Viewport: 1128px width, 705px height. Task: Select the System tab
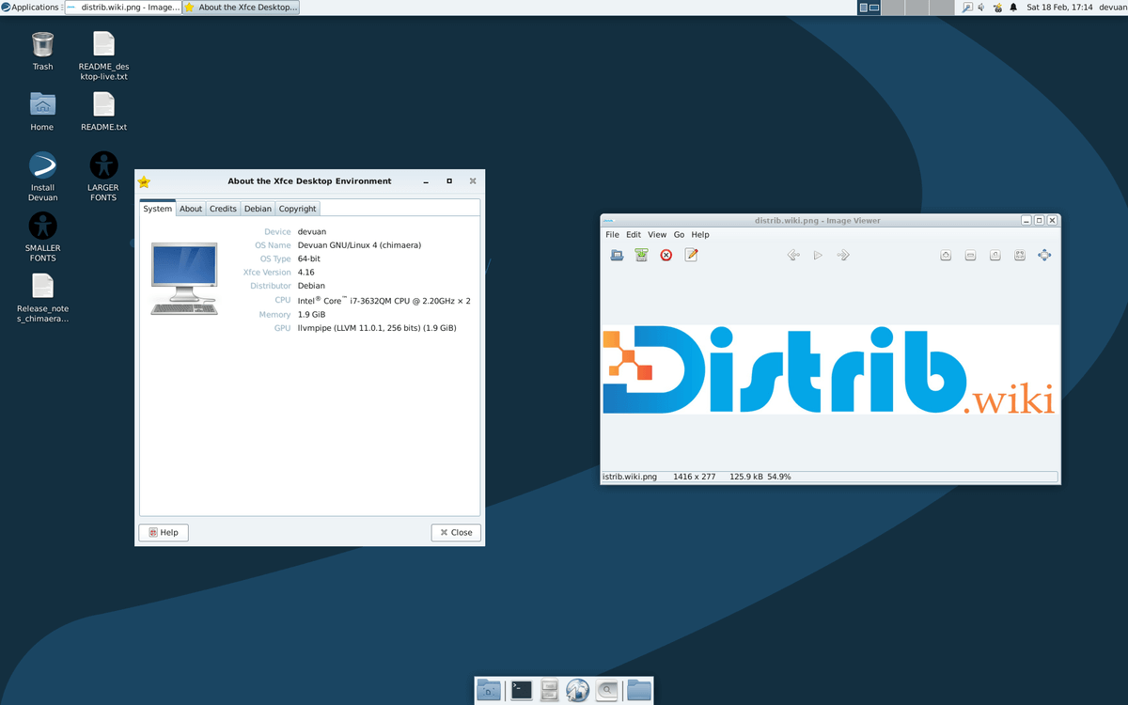[x=158, y=209]
